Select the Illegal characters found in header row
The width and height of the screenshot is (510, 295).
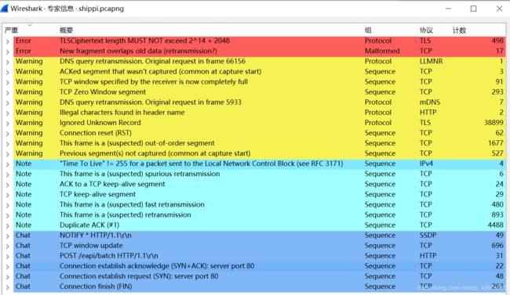click(259, 113)
